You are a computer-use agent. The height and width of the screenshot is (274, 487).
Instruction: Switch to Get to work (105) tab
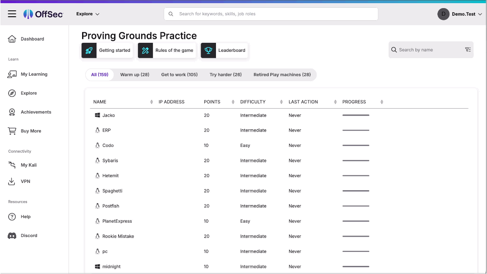[x=179, y=75]
